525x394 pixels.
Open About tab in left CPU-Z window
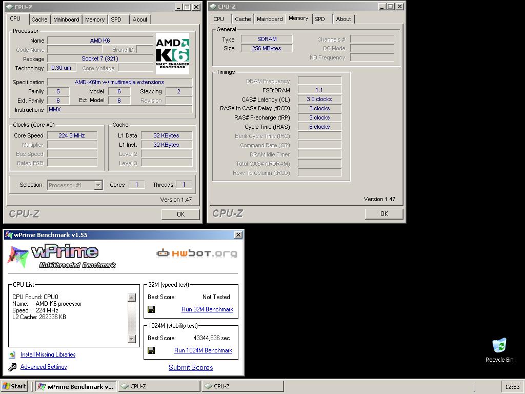click(x=140, y=19)
